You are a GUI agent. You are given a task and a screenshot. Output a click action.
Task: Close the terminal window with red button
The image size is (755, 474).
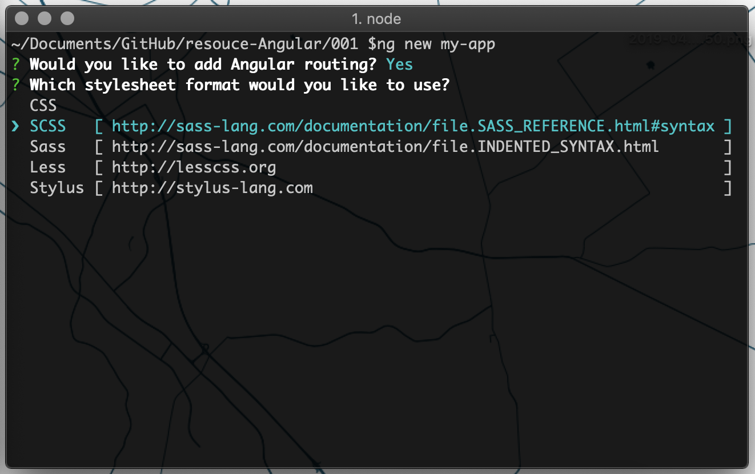pyautogui.click(x=22, y=18)
